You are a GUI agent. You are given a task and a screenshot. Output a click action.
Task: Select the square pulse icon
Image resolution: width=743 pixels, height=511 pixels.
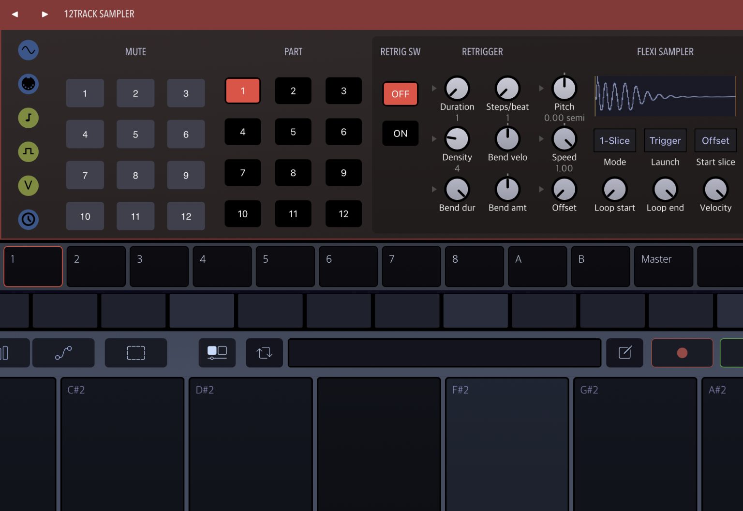[x=29, y=152]
